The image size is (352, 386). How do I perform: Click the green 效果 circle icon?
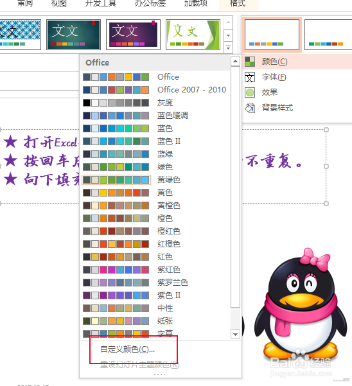(250, 92)
